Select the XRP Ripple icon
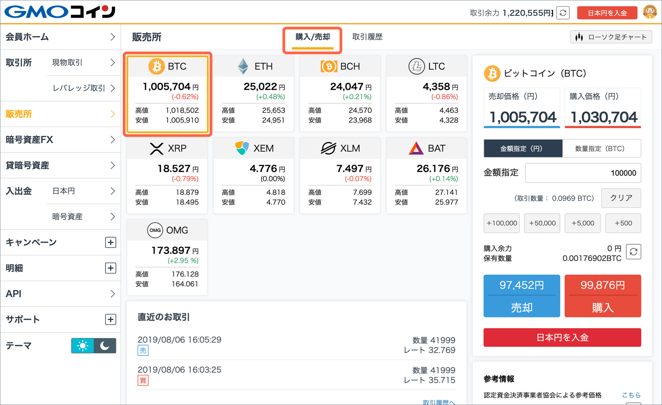 [156, 148]
